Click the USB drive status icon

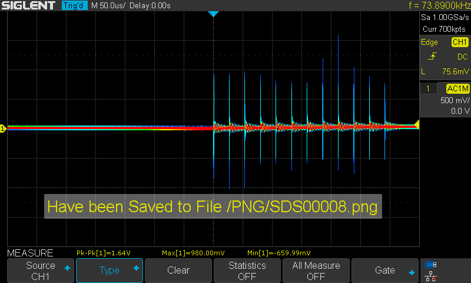point(431,265)
